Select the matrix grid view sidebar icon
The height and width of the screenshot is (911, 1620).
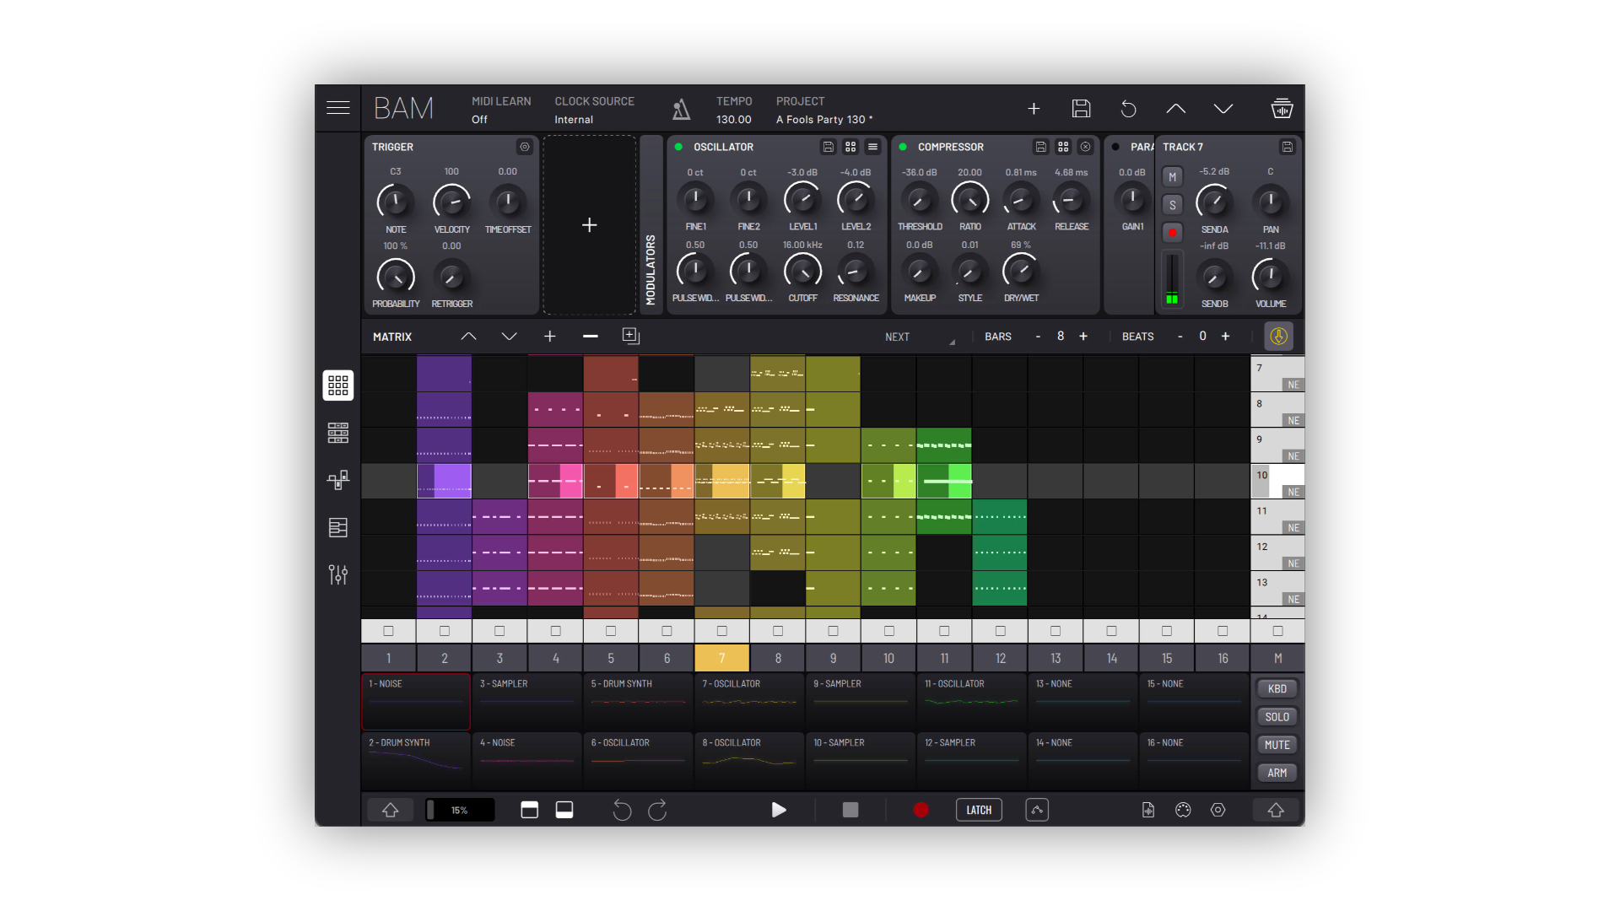(337, 385)
